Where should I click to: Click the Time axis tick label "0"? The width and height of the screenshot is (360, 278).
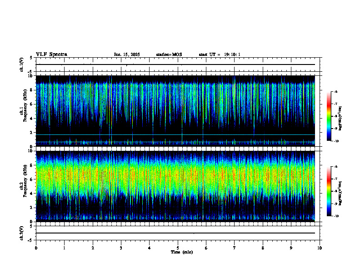36,248
